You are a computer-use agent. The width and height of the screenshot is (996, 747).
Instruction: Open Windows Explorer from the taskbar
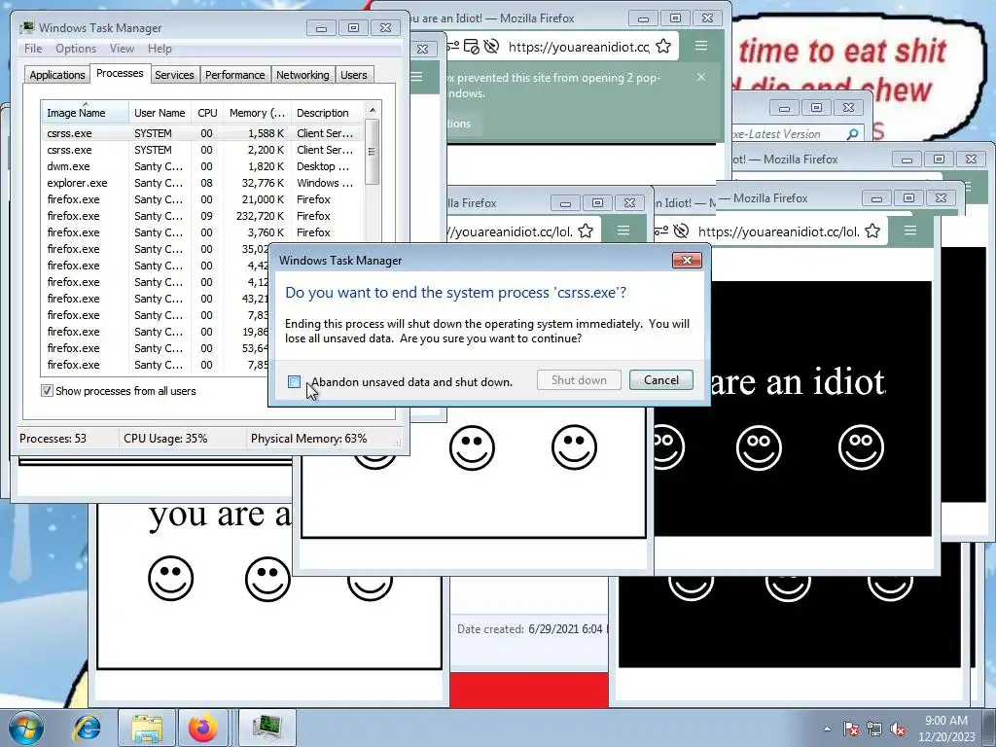[147, 728]
